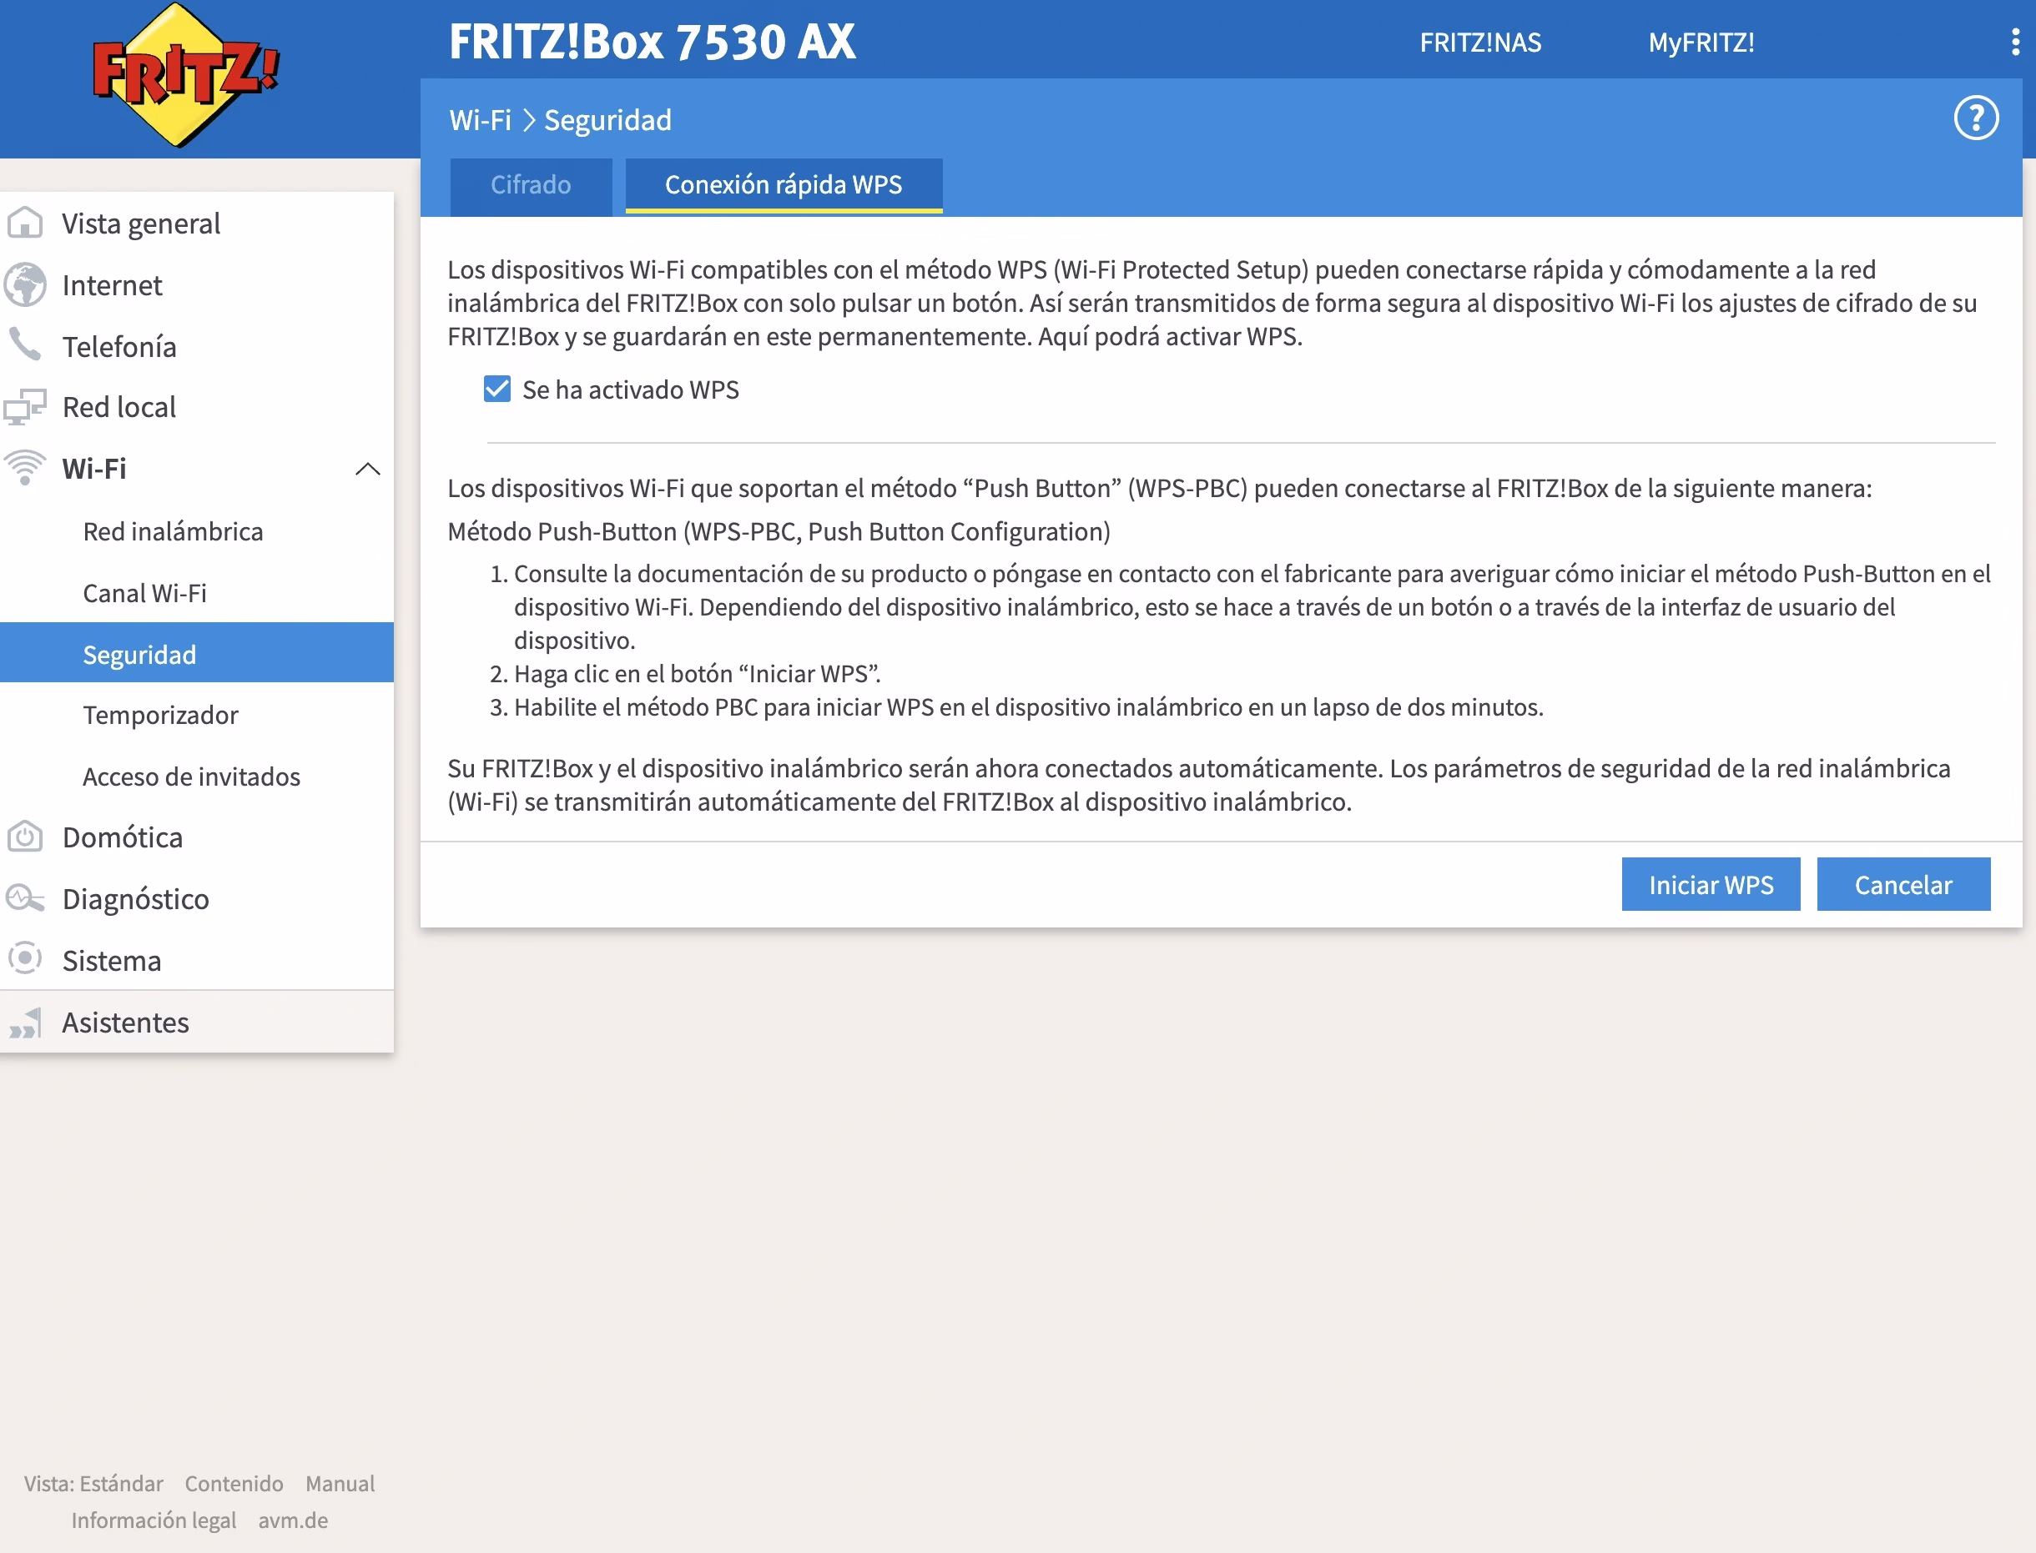Click the Diagnóstico magnifier icon

[25, 897]
